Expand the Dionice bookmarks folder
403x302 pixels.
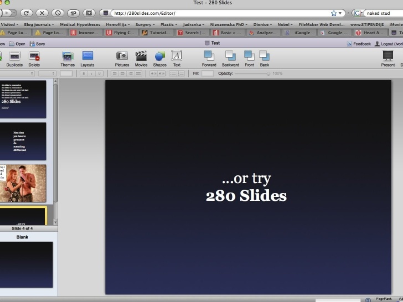click(262, 24)
